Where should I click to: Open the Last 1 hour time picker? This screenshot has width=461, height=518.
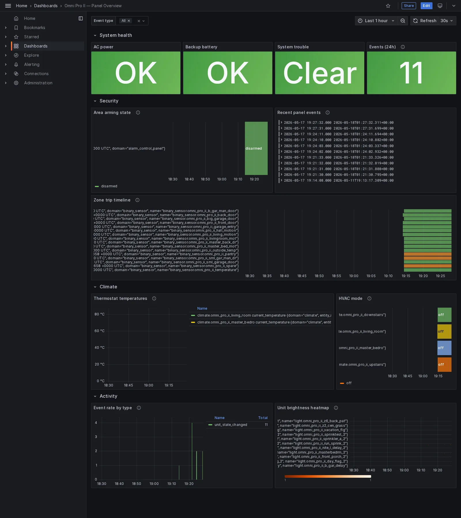[376, 21]
